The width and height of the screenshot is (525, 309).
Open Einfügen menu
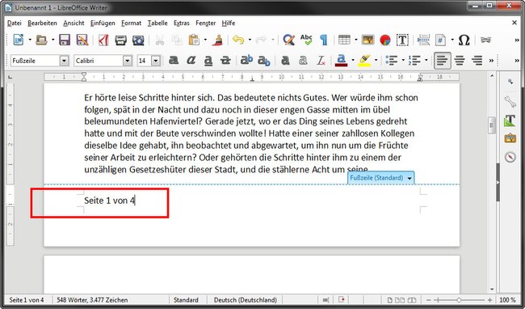(x=103, y=23)
